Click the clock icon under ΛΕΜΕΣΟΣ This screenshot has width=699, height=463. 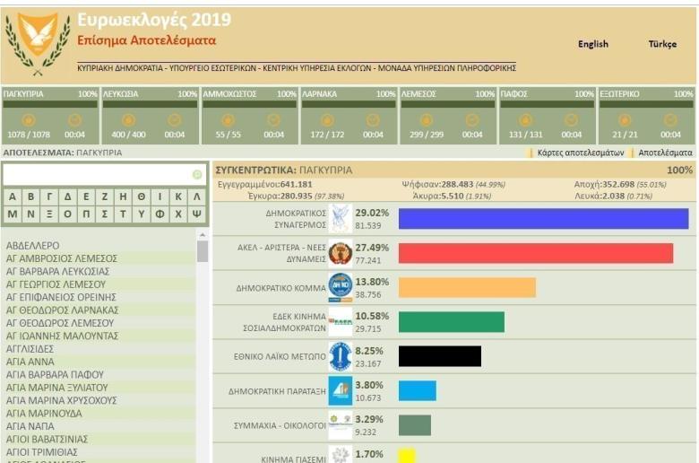472,120
